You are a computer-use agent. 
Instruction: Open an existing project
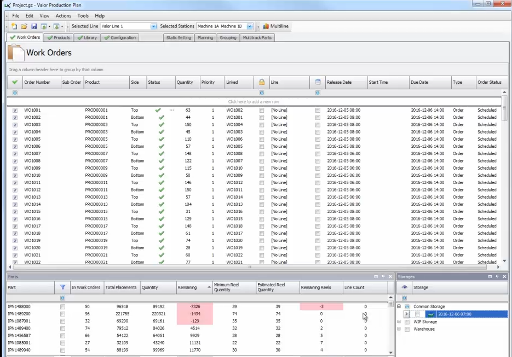[x=25, y=26]
